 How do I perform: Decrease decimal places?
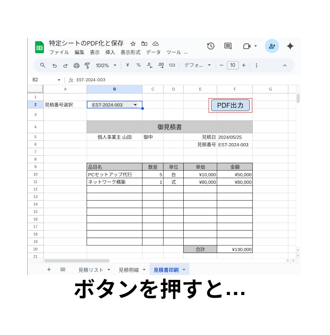[x=150, y=65]
